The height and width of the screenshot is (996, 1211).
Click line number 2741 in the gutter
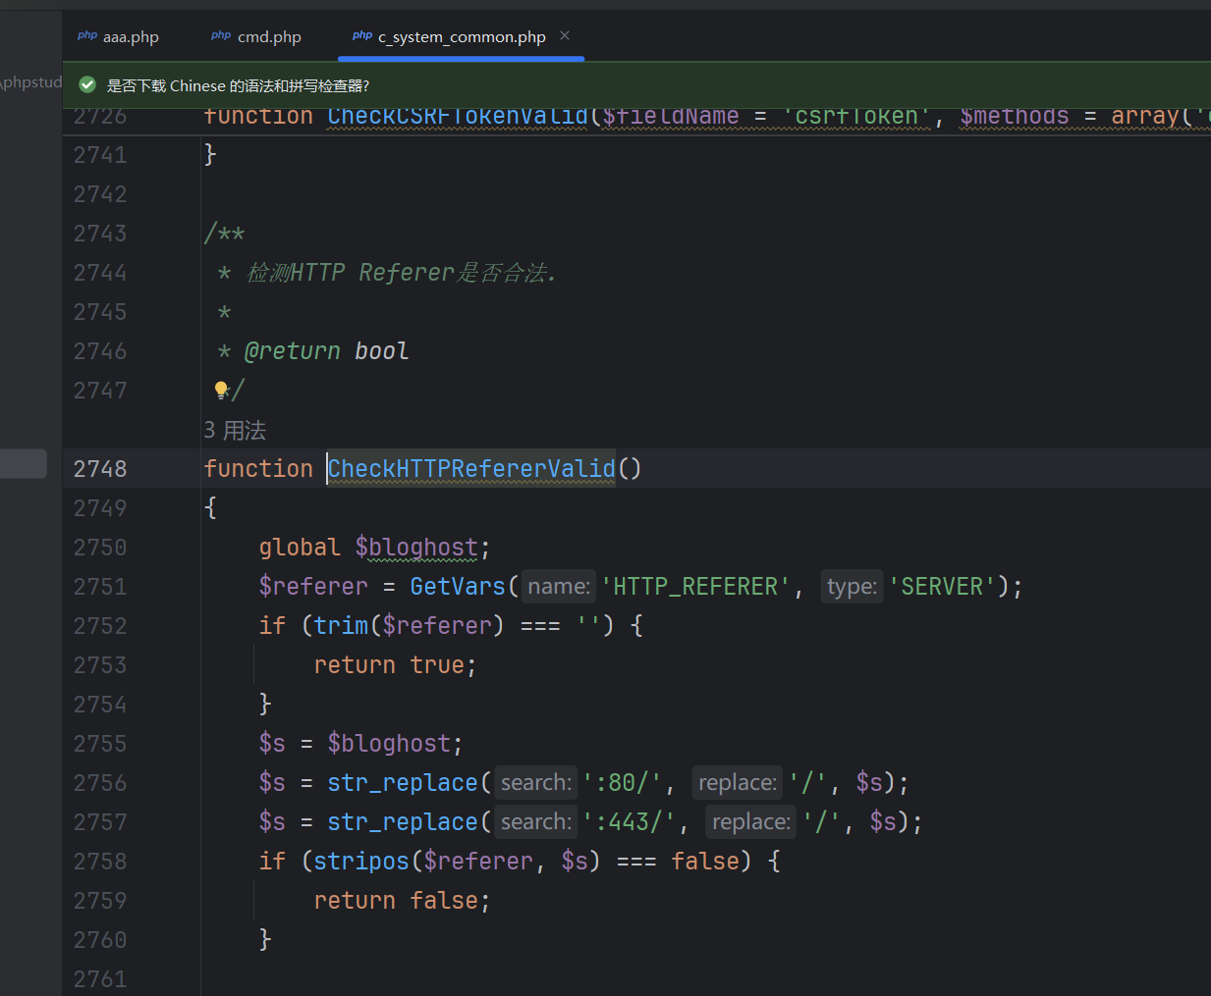pos(100,155)
